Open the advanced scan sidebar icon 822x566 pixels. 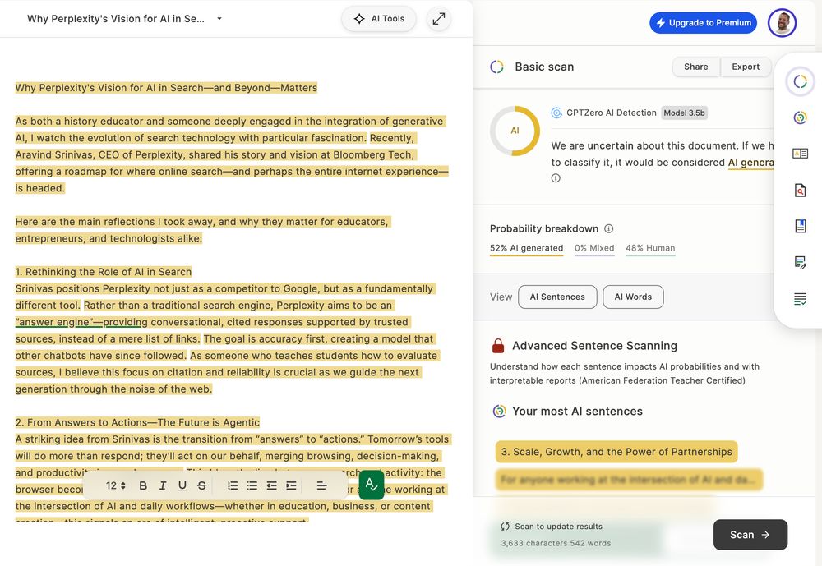[x=800, y=118]
